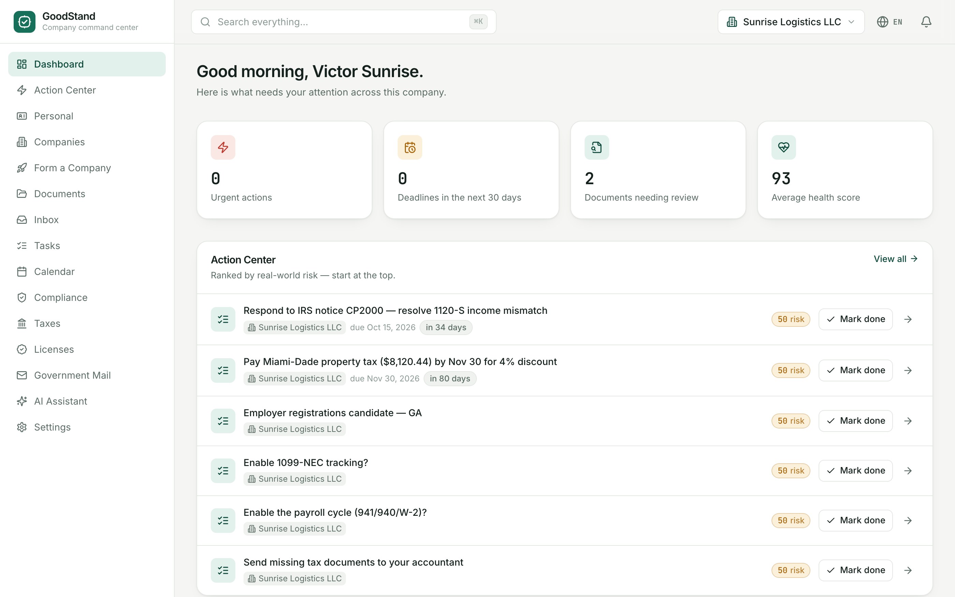The width and height of the screenshot is (955, 597).
Task: Click the 'in 34 days' badge
Action: (446, 327)
